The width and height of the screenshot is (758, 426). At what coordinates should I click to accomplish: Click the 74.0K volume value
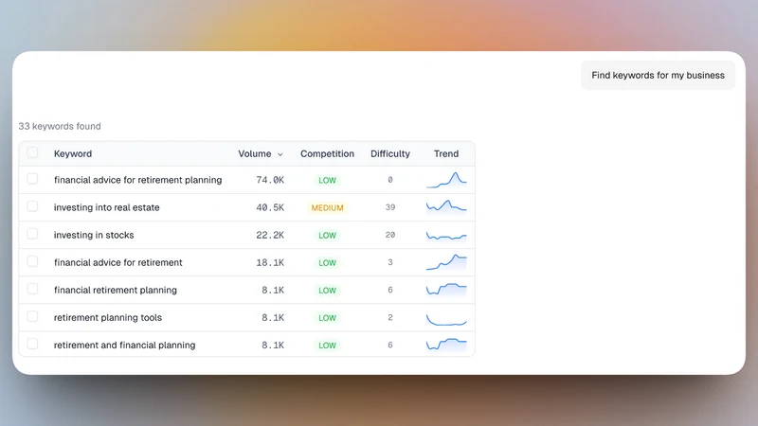[x=270, y=180]
